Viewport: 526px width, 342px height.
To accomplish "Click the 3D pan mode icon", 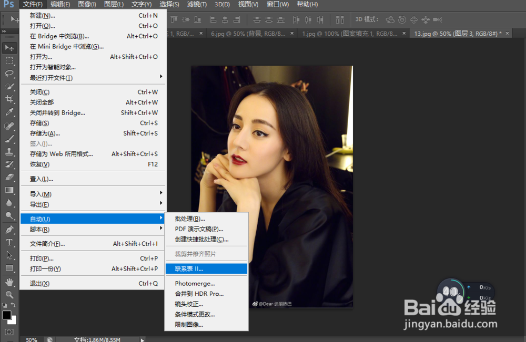I will 413,19.
